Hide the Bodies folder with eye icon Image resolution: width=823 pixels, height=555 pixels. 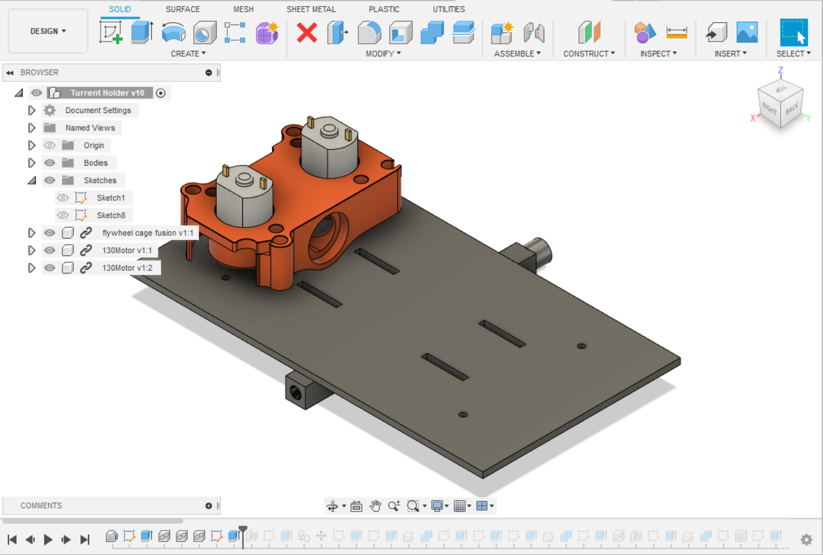pos(50,163)
